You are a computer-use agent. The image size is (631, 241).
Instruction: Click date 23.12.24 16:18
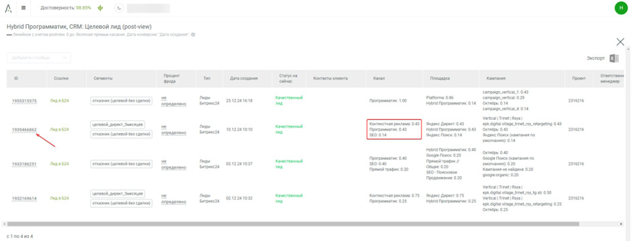[239, 101]
